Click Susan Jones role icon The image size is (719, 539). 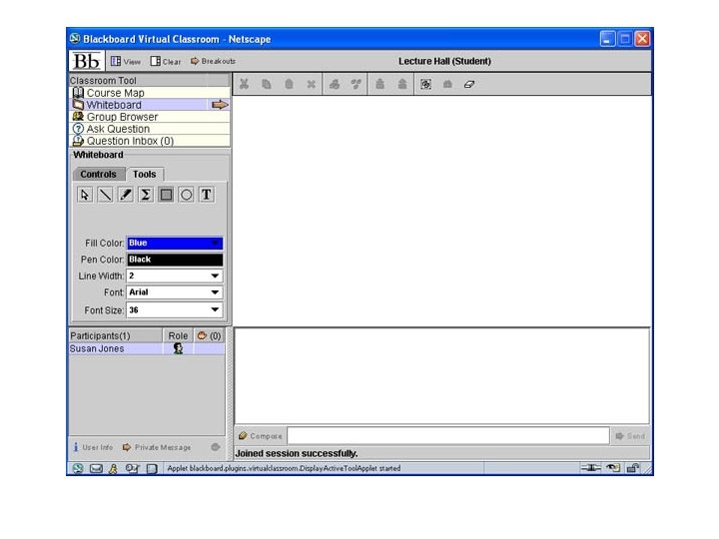[178, 348]
